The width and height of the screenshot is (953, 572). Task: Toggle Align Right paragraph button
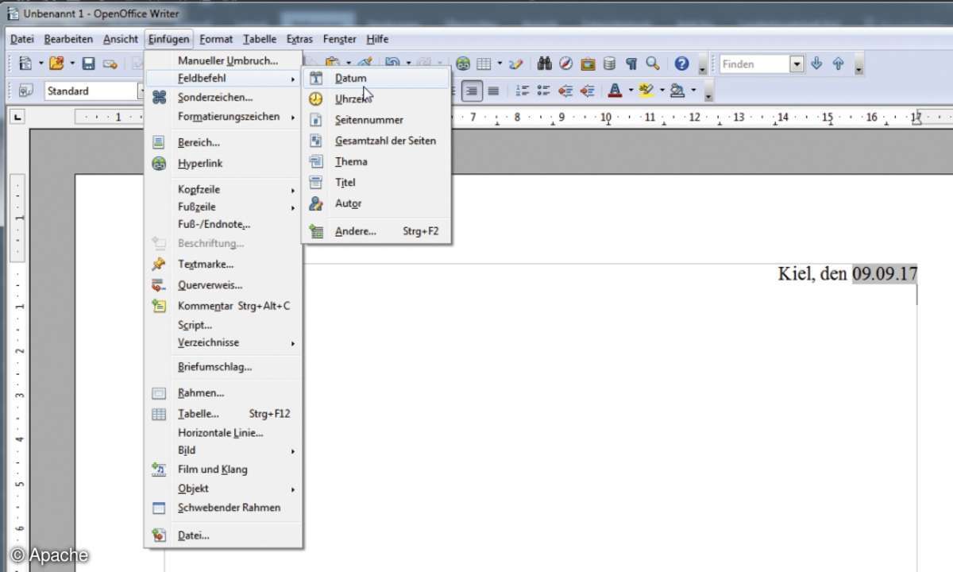click(x=473, y=91)
